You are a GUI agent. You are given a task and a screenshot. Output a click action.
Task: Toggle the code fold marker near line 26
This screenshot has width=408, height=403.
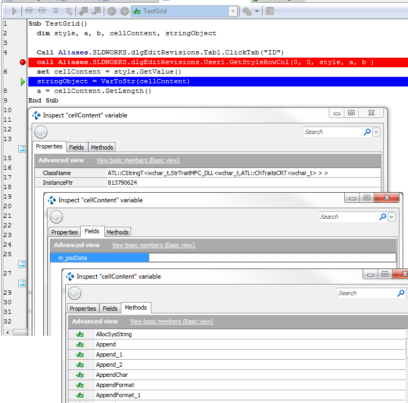pyautogui.click(x=22, y=264)
